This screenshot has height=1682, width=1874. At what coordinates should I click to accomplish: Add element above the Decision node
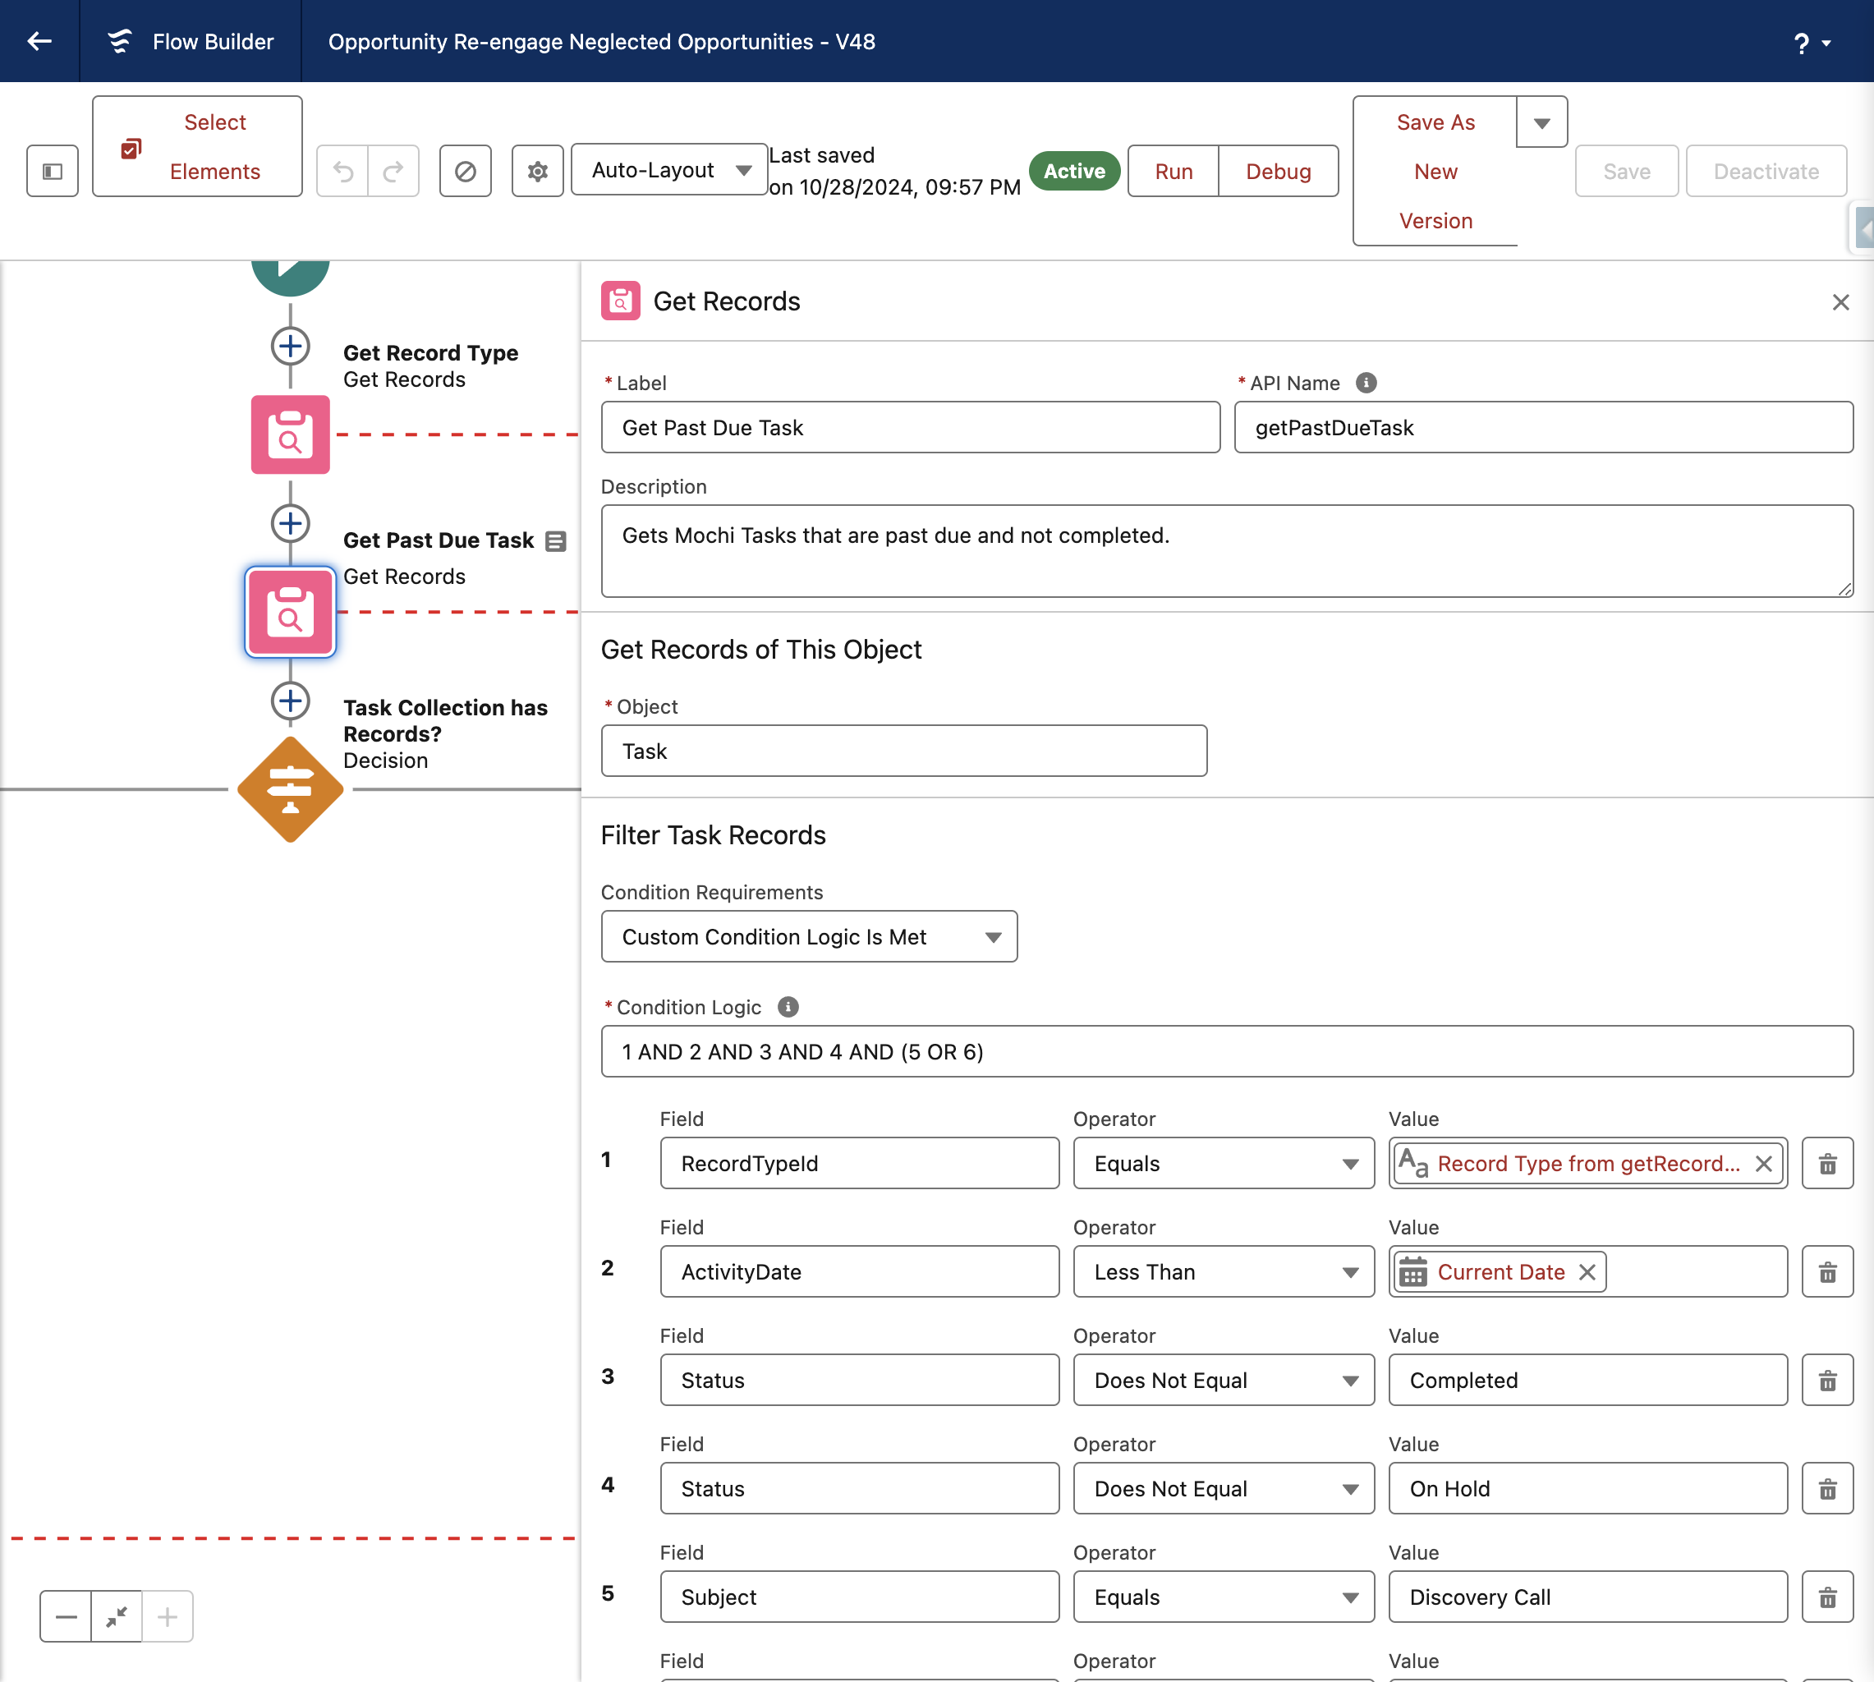tap(290, 701)
